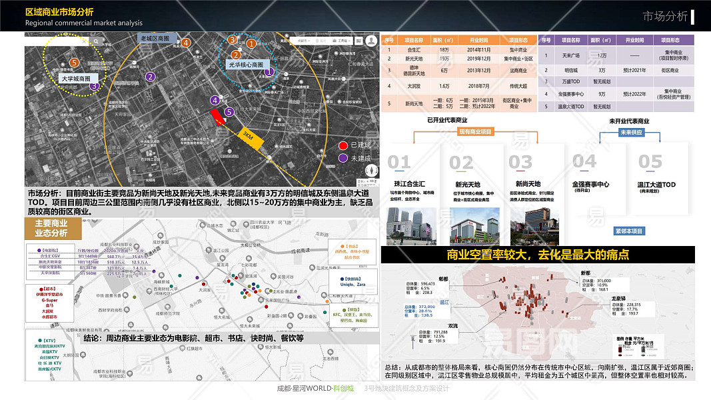Screen dimensions: 711x400
Task: Click the red 已建成 legend circle
Action: [x=343, y=145]
